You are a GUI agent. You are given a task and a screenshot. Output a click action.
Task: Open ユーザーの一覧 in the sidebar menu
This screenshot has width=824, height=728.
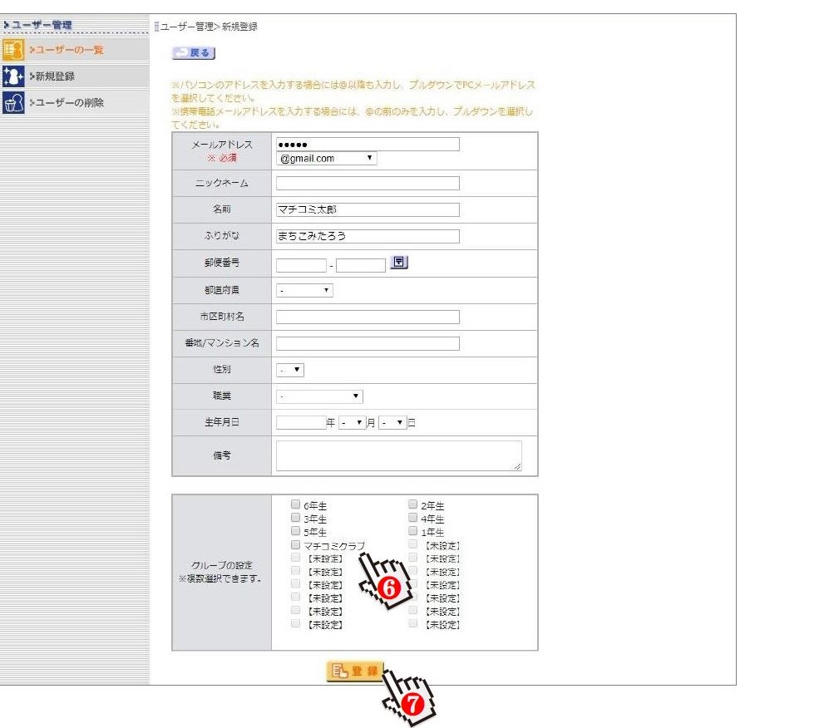coord(69,50)
